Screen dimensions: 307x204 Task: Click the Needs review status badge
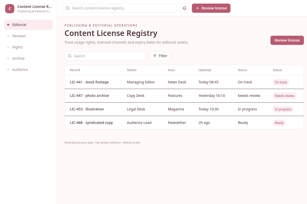click(x=284, y=96)
